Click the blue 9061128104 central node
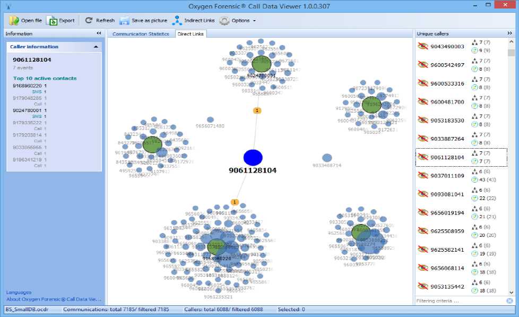The height and width of the screenshot is (317, 519). 253,158
